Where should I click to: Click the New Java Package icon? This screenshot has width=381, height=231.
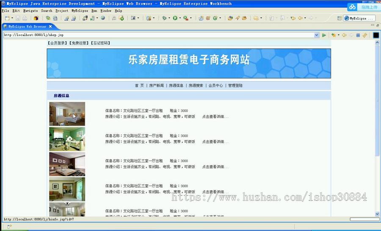coord(208,18)
